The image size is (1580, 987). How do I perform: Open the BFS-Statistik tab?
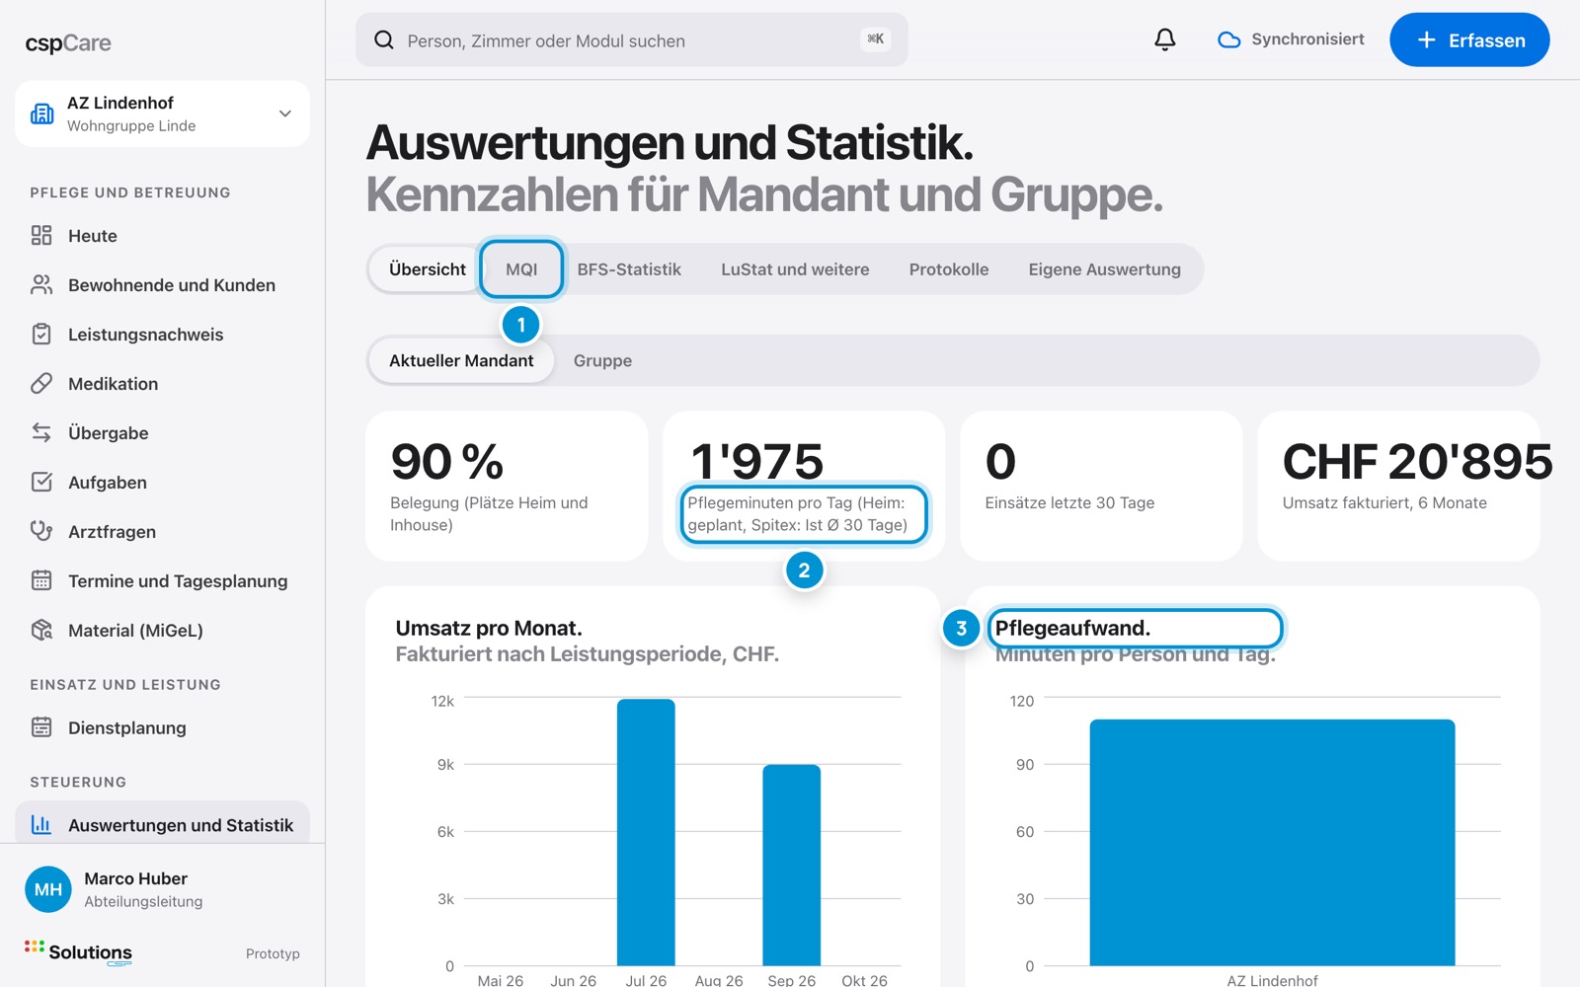click(x=629, y=269)
